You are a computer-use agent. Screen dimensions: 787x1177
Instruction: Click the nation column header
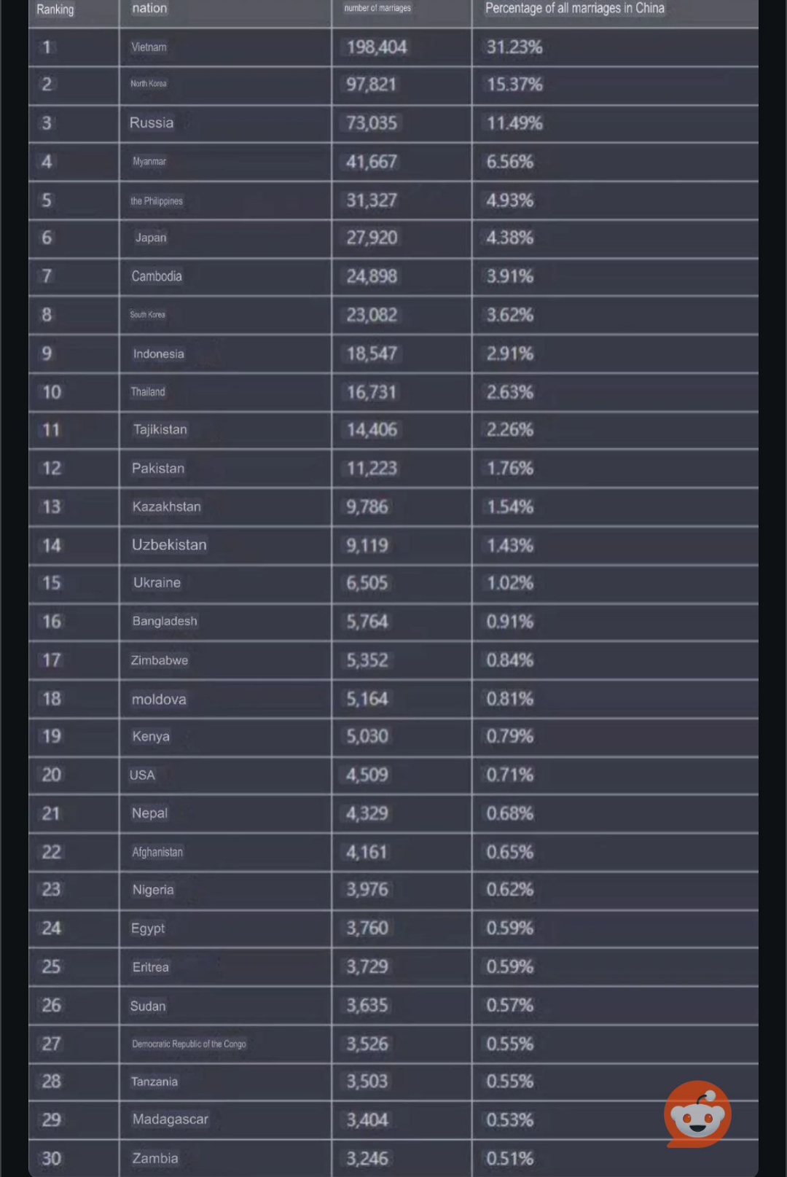coord(149,8)
